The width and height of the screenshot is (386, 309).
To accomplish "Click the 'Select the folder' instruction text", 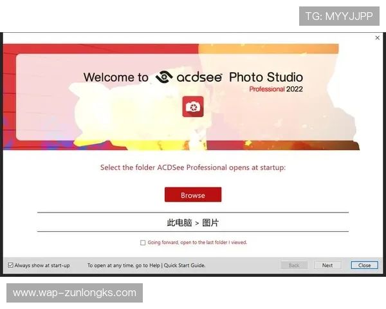I will coord(192,167).
